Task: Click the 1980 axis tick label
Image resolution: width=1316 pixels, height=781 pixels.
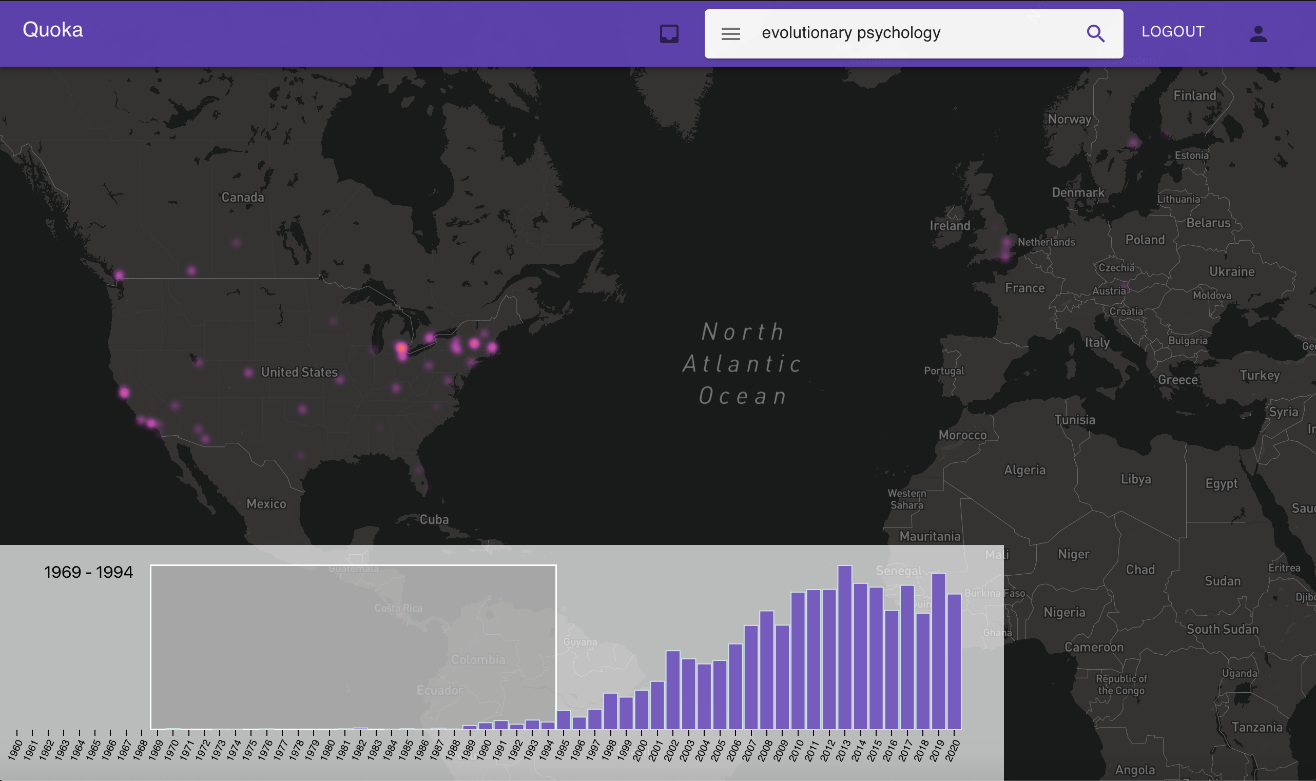Action: 327,750
